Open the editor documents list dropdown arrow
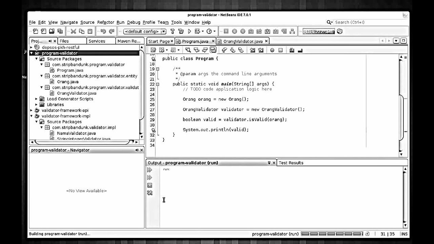Screen dimensions: 434x244 396,41
